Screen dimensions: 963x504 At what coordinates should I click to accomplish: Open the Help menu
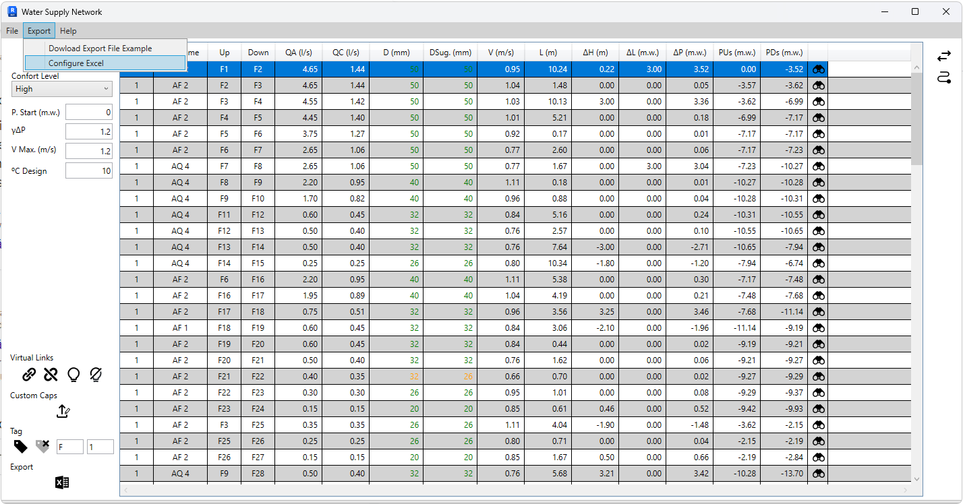pos(68,31)
